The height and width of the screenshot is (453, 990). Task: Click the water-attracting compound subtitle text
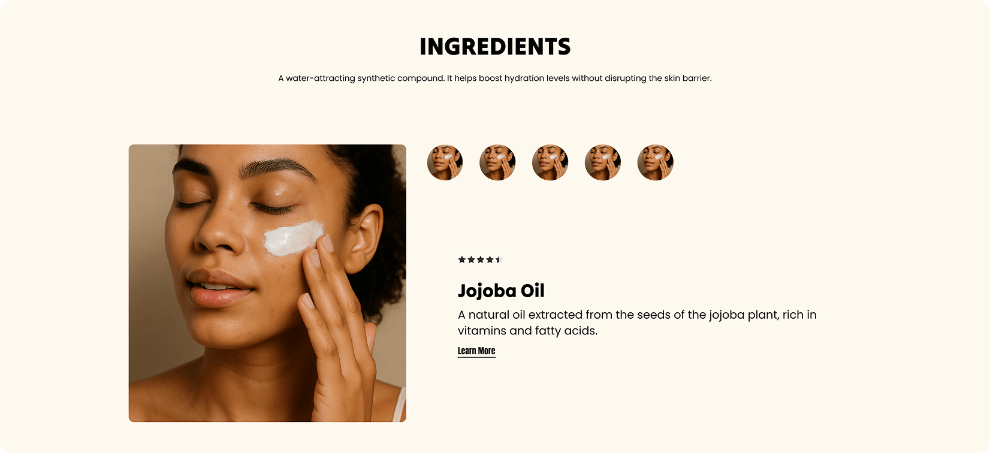pos(495,78)
